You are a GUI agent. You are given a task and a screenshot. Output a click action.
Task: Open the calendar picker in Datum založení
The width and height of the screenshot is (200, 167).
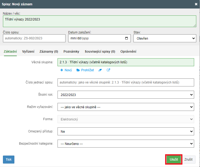(126, 38)
